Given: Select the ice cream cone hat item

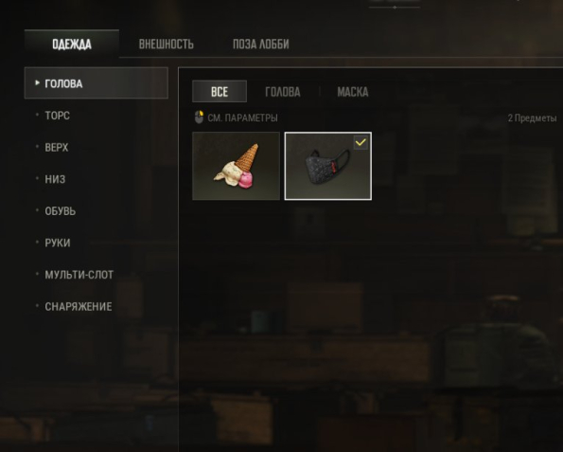Looking at the screenshot, I should (x=236, y=166).
